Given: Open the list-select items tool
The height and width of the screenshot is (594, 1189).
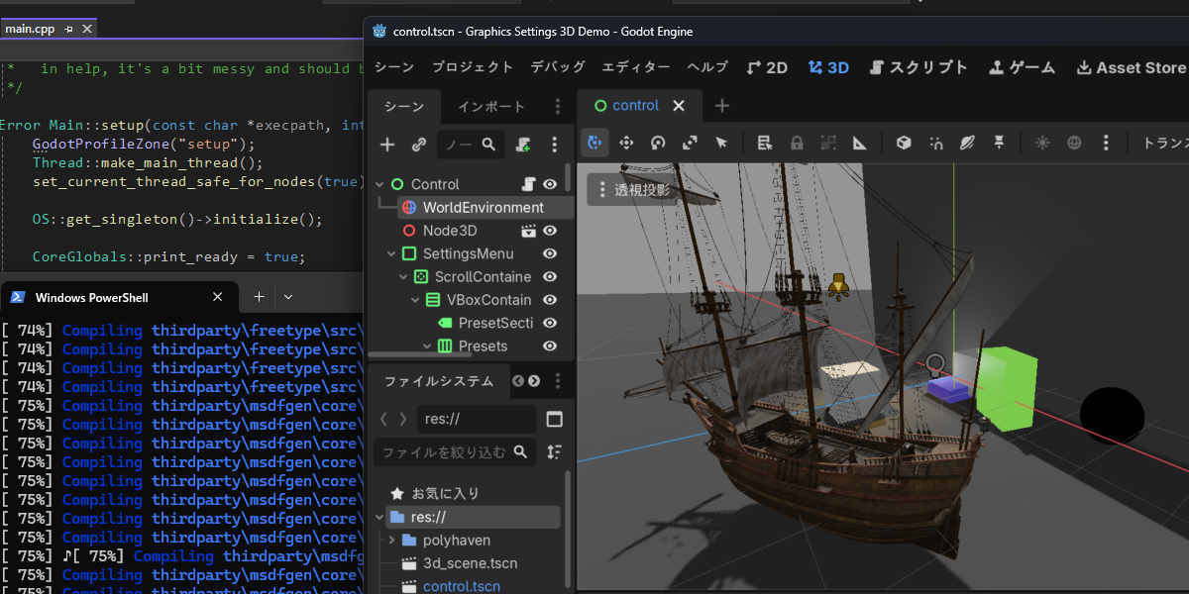Looking at the screenshot, I should 765,143.
